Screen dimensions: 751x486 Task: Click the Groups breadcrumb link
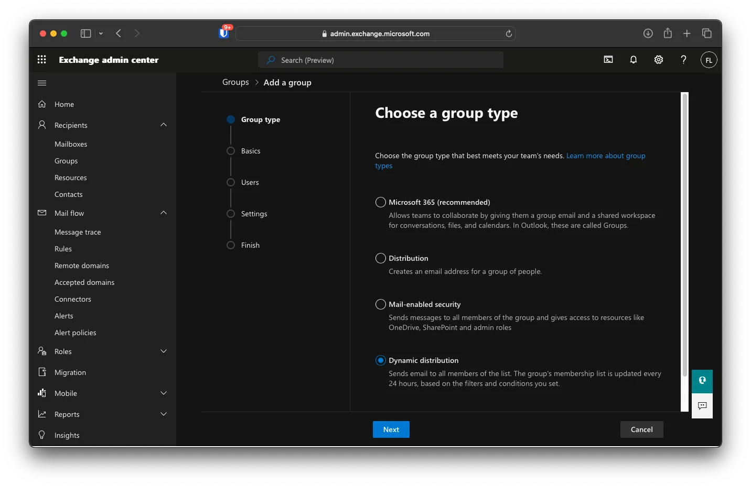point(235,82)
